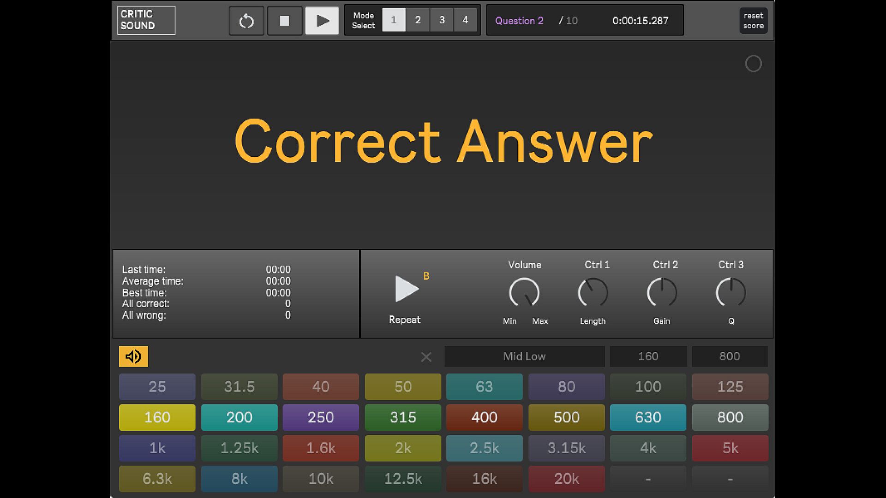The height and width of the screenshot is (498, 886).
Task: Pick the yellow 160 frequency swatch
Action: (x=157, y=417)
